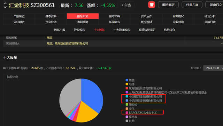
Task: Open the 财务概况 tab
Action: (178, 16)
